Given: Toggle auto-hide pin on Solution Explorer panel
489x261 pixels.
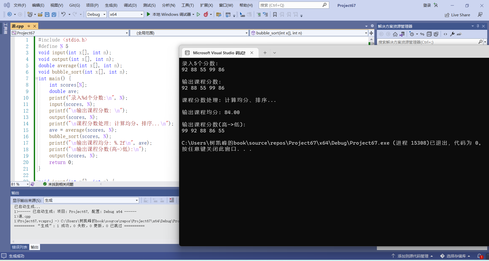Looking at the screenshot, I should [x=478, y=26].
